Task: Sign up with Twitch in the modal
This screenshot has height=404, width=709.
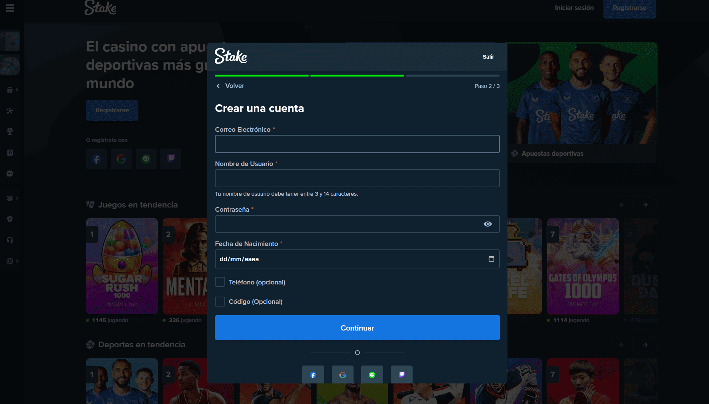Action: pos(402,375)
